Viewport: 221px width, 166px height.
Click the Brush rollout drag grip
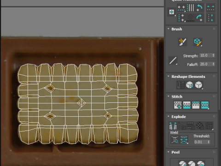point(214,29)
